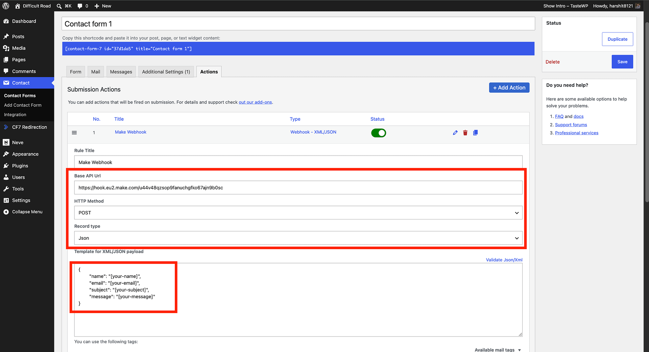Open Pages from the sidebar
649x352 pixels.
pos(27,60)
